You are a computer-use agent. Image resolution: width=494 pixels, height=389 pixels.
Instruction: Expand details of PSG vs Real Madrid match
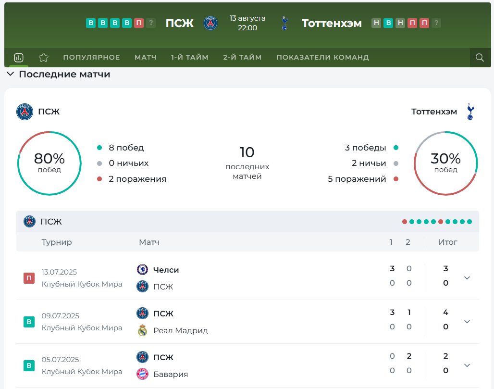[467, 322]
